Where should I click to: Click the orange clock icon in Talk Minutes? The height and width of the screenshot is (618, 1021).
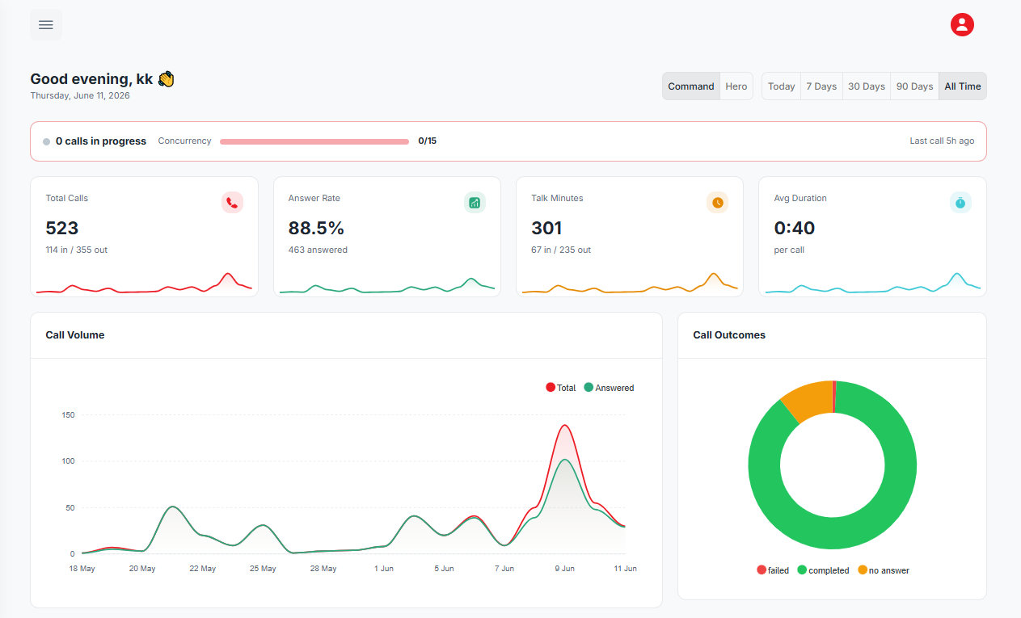(x=717, y=203)
